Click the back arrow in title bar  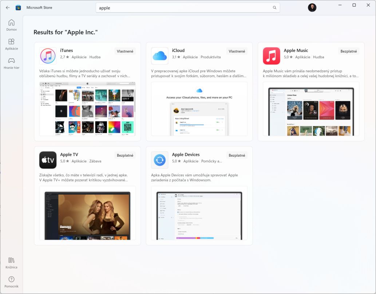8,8
